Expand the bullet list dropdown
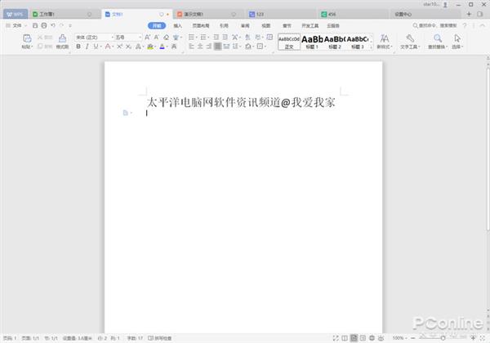Viewport: 490px width, 343px height. click(196, 38)
